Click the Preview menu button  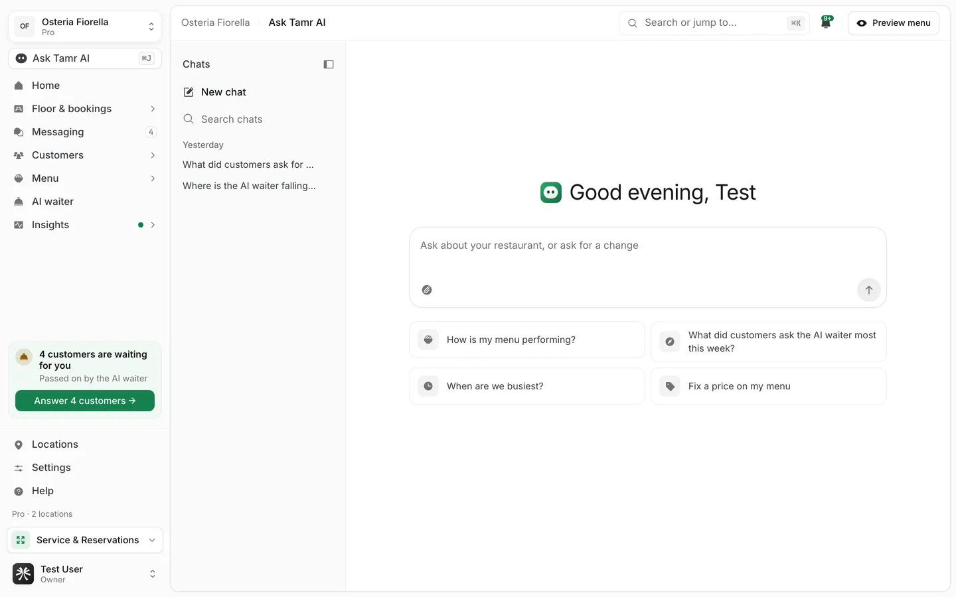(x=894, y=23)
